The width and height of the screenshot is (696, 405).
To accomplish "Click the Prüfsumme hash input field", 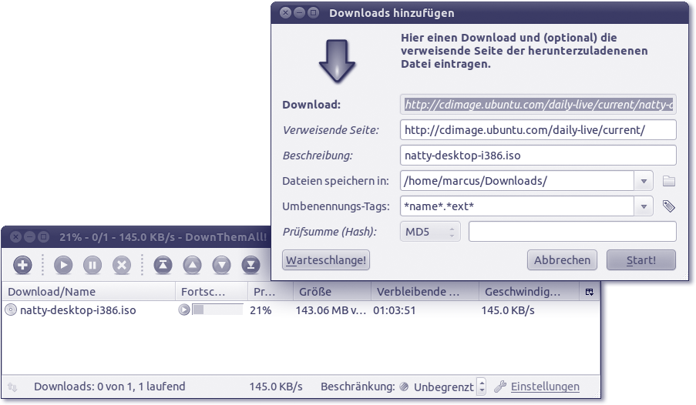I will 572,232.
